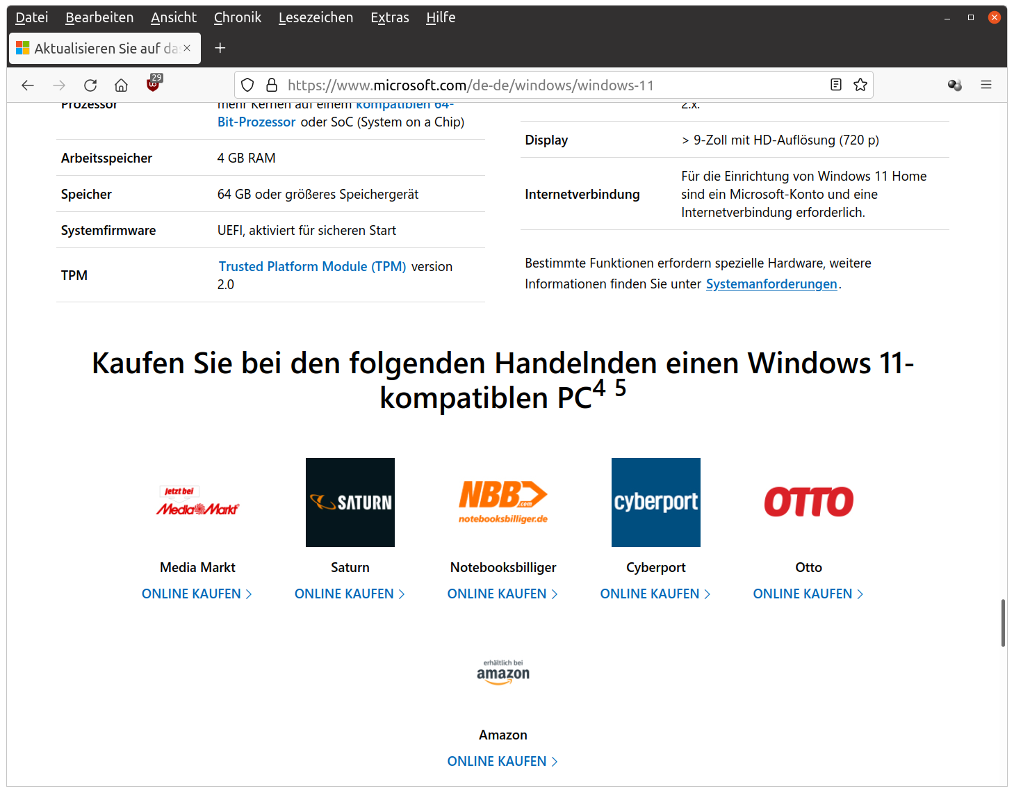Open the Ansicht menu
Screen dimensions: 1014x793
point(174,17)
